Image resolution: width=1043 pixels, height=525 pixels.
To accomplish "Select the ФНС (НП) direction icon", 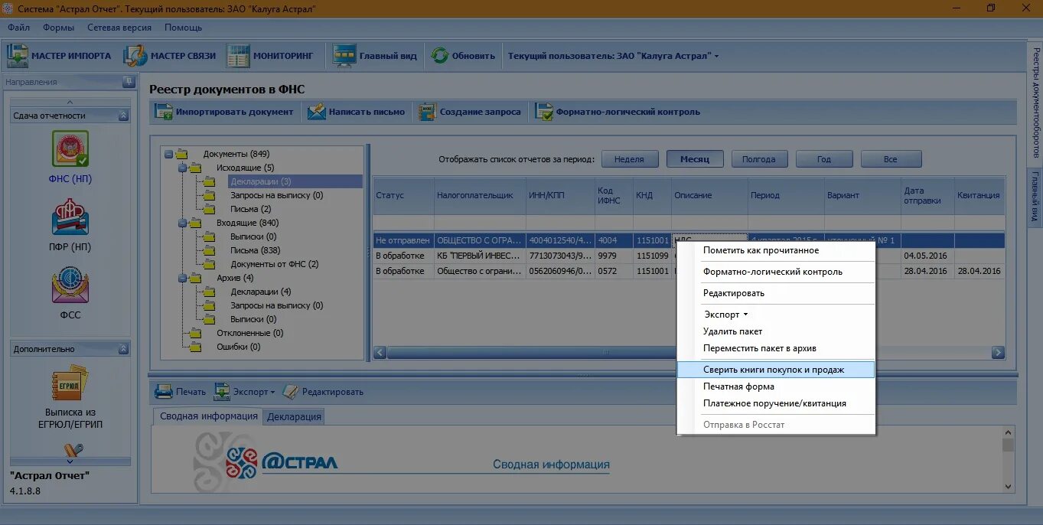I will coord(70,149).
